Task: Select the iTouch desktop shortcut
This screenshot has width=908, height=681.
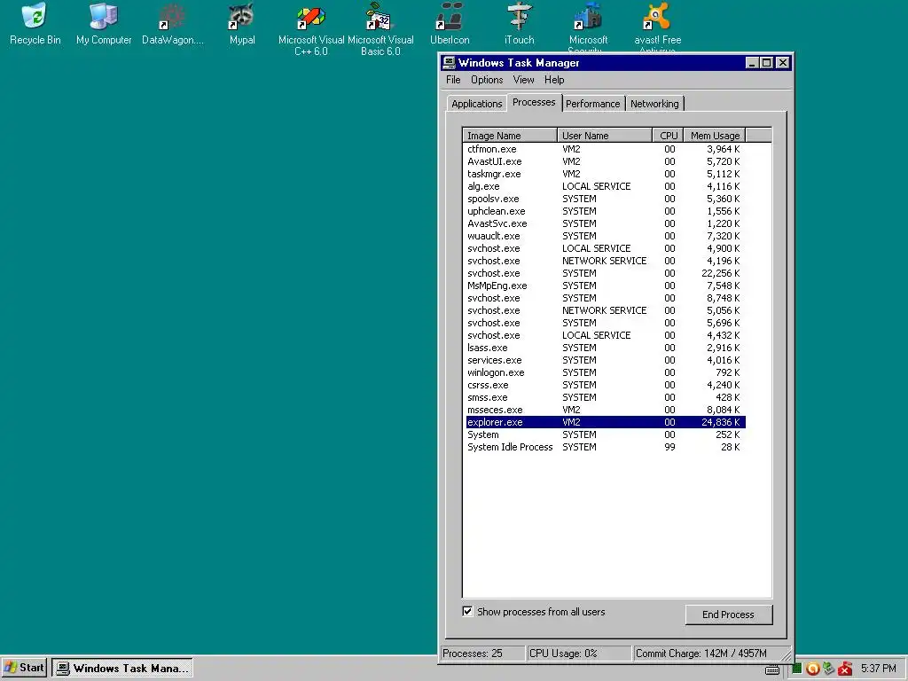Action: click(x=519, y=24)
